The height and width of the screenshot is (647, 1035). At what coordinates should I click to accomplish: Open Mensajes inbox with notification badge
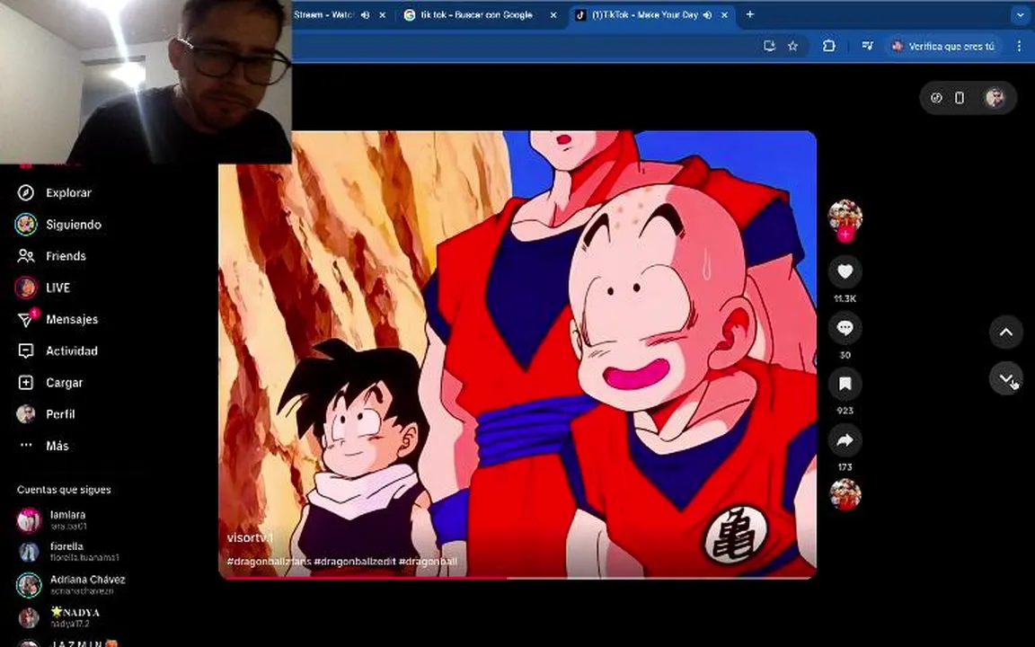[x=57, y=319]
